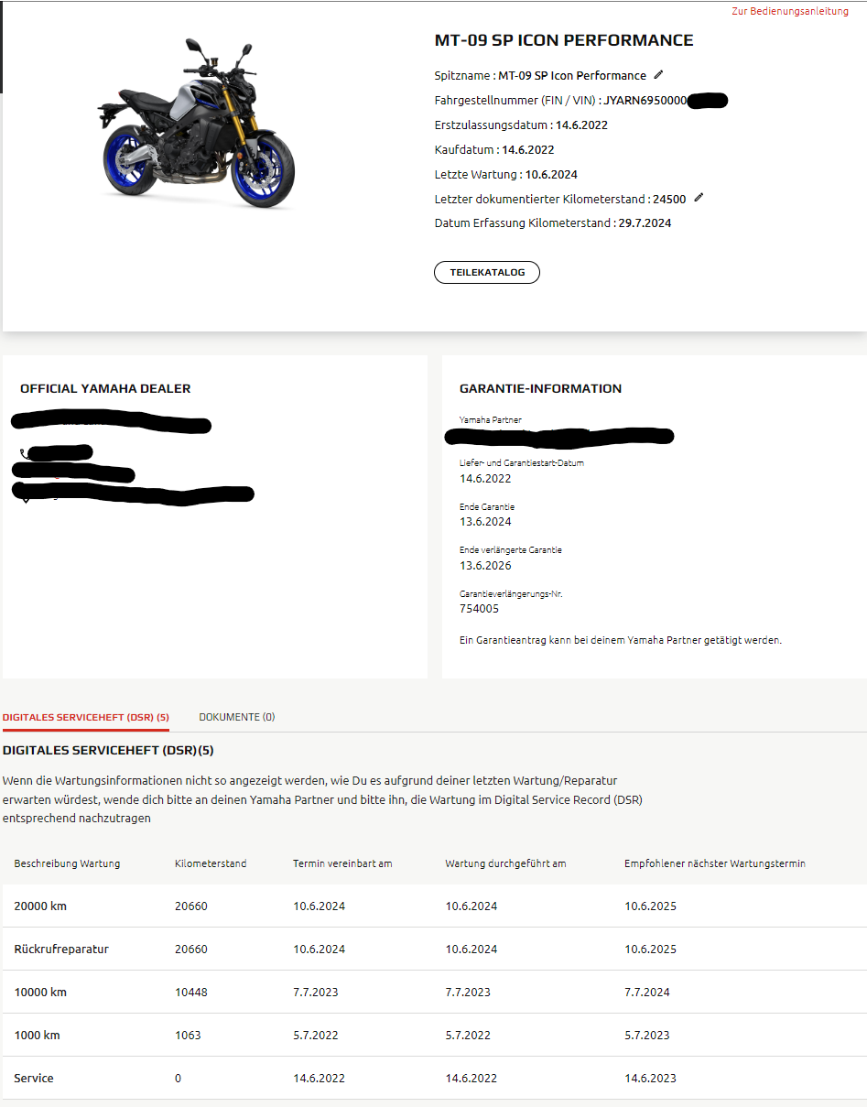Click the Beschreibung Wartung column header
Image resolution: width=867 pixels, height=1107 pixels.
[x=67, y=863]
